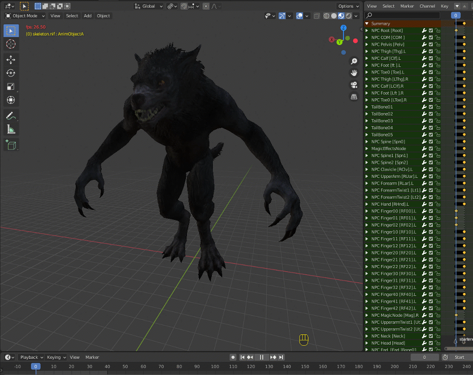The width and height of the screenshot is (473, 375).
Task: Uncheck the NPC Root [Root] channel checkbox
Action: (x=431, y=30)
